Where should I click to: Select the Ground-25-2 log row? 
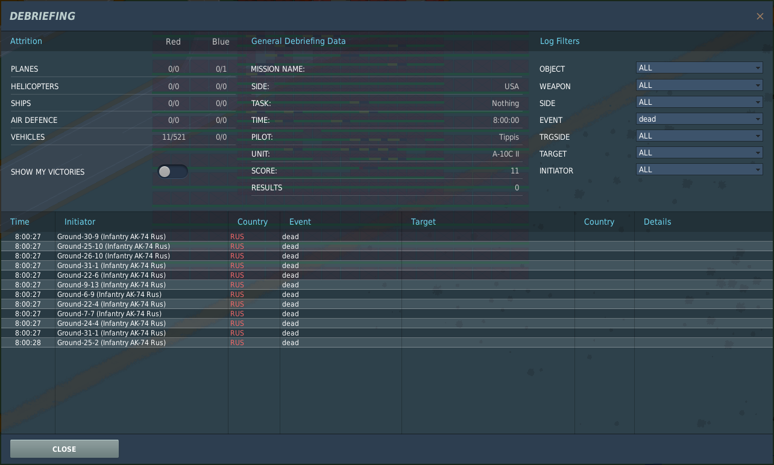coord(387,343)
